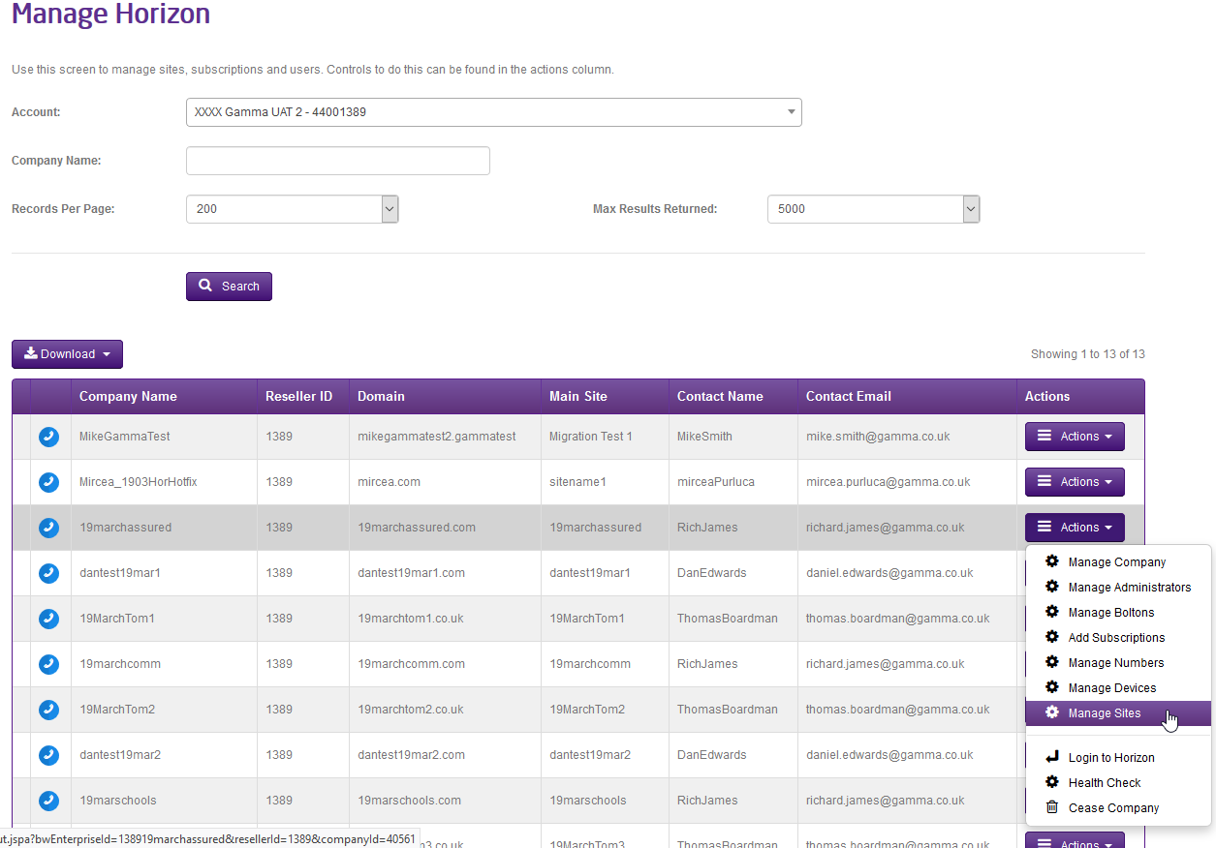Expand the Download dropdown button

coord(67,354)
